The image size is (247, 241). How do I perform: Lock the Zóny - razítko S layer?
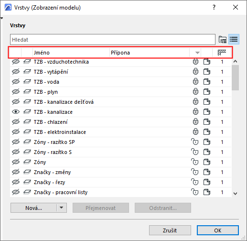tap(194, 152)
